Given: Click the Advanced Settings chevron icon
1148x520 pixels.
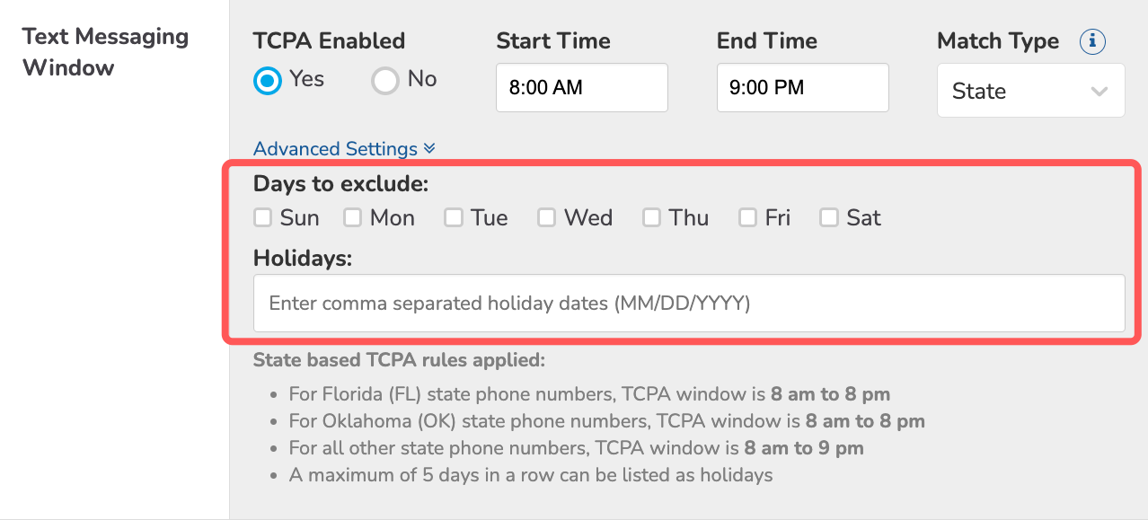Looking at the screenshot, I should [x=428, y=149].
